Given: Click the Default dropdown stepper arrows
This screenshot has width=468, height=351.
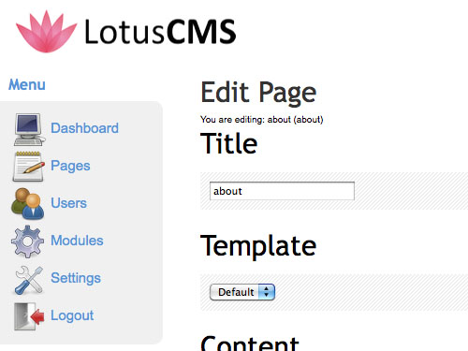Looking at the screenshot, I should tap(267, 292).
